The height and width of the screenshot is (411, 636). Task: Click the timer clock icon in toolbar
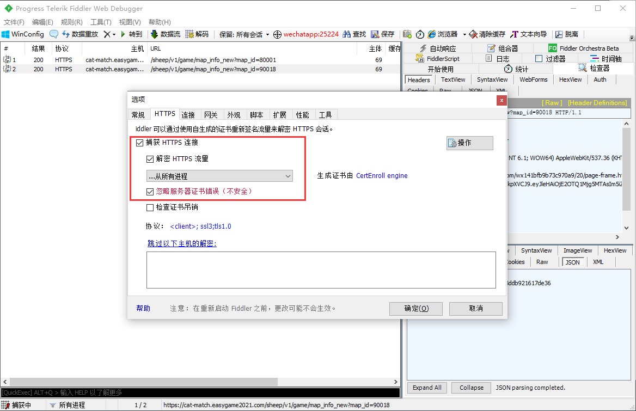pos(420,34)
